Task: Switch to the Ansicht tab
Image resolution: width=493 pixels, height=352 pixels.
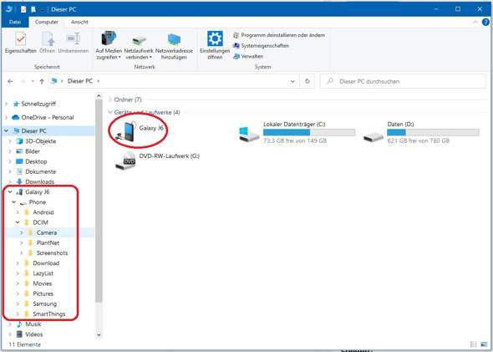Action: click(79, 22)
